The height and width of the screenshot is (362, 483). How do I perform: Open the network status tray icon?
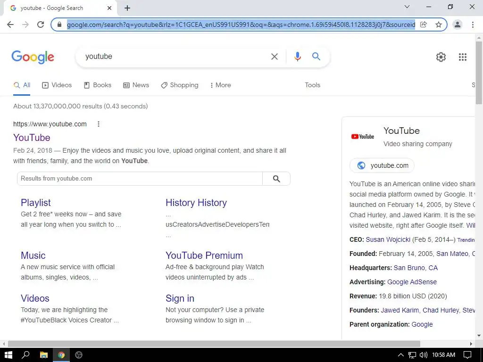[x=412, y=355]
